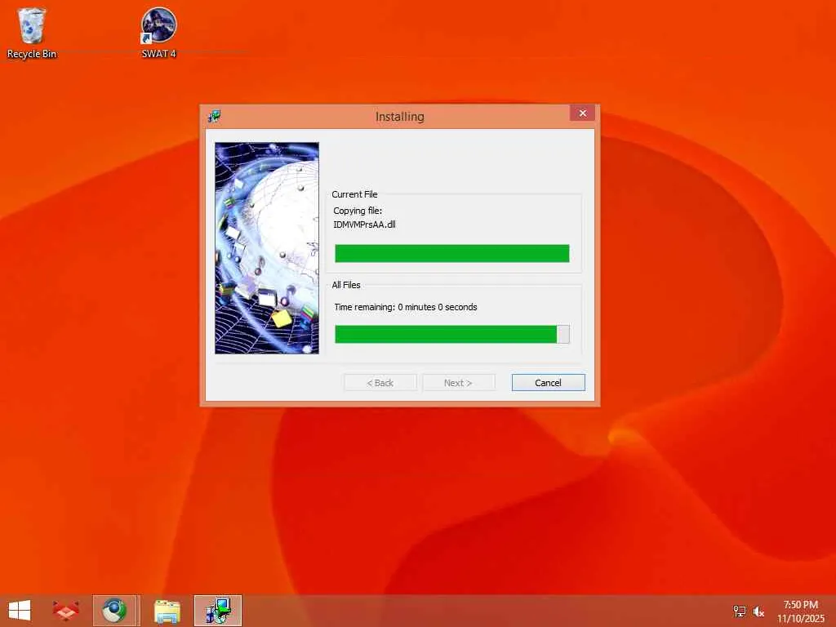Click the greyed-out Next > button
This screenshot has height=627, width=836.
tap(458, 382)
